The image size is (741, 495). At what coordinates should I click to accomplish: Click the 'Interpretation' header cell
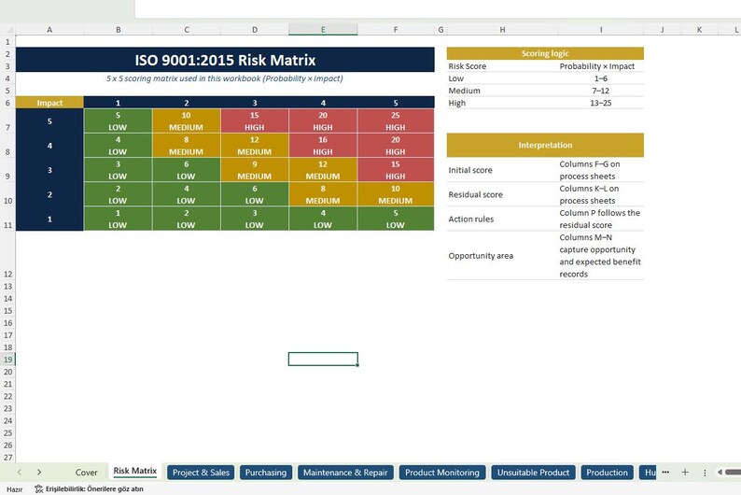coord(545,145)
